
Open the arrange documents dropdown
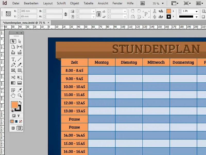click(200, 3)
